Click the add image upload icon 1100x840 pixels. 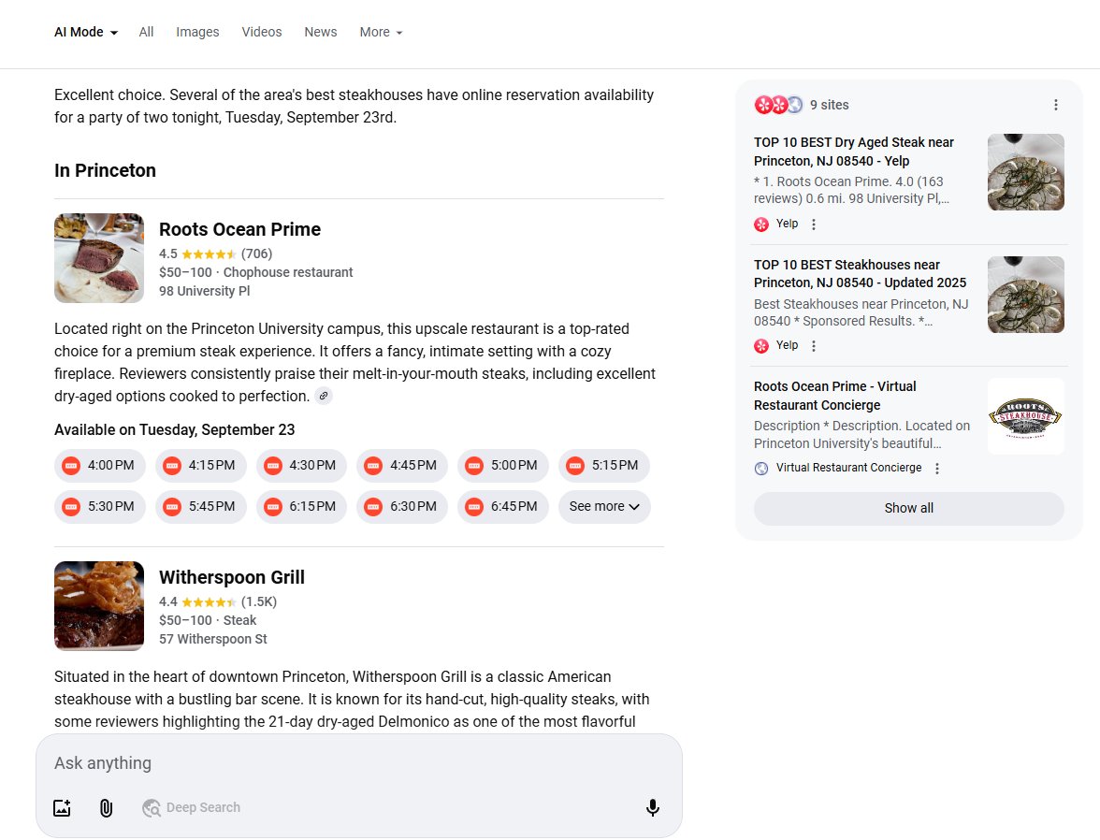[62, 807]
